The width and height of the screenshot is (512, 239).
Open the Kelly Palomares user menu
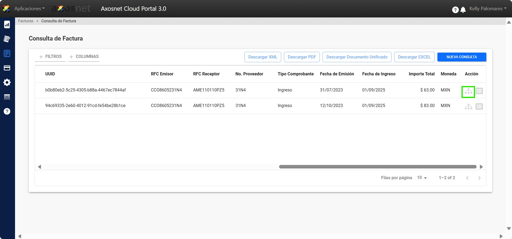click(488, 9)
